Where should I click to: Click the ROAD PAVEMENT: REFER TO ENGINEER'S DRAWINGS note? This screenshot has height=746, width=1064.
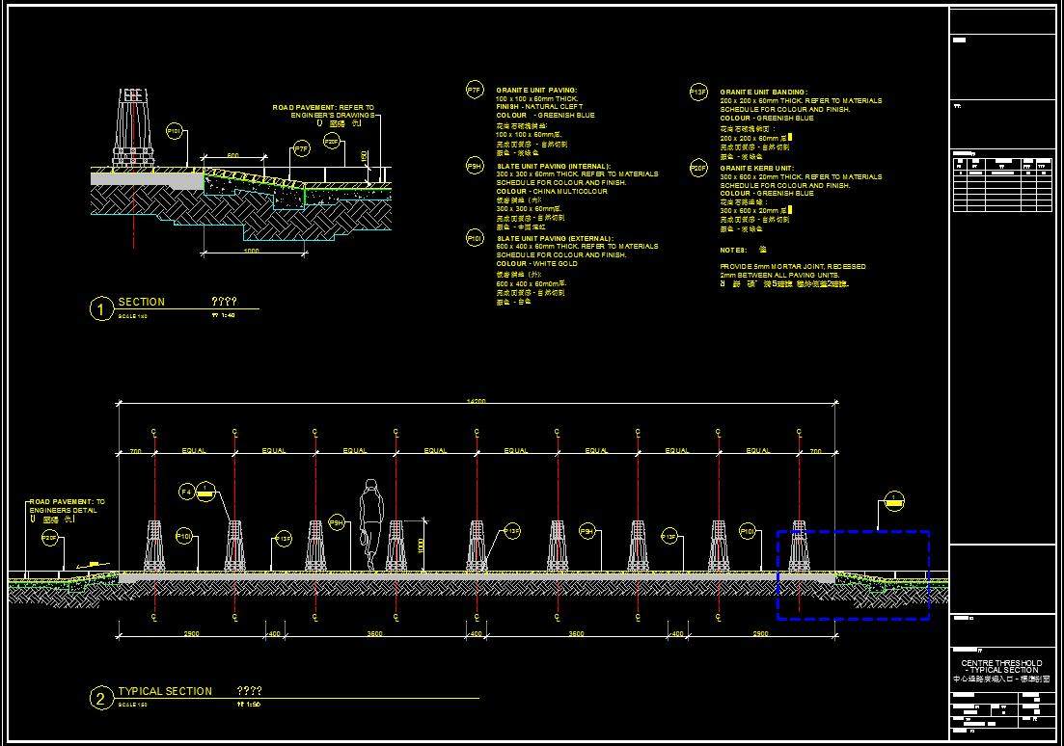[322, 111]
